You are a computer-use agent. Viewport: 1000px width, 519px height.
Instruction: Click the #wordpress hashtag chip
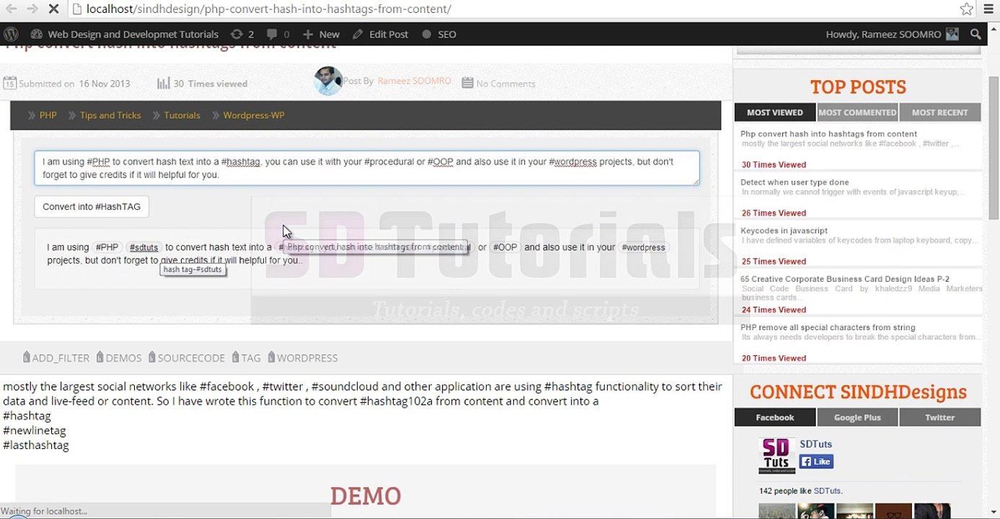(x=643, y=247)
